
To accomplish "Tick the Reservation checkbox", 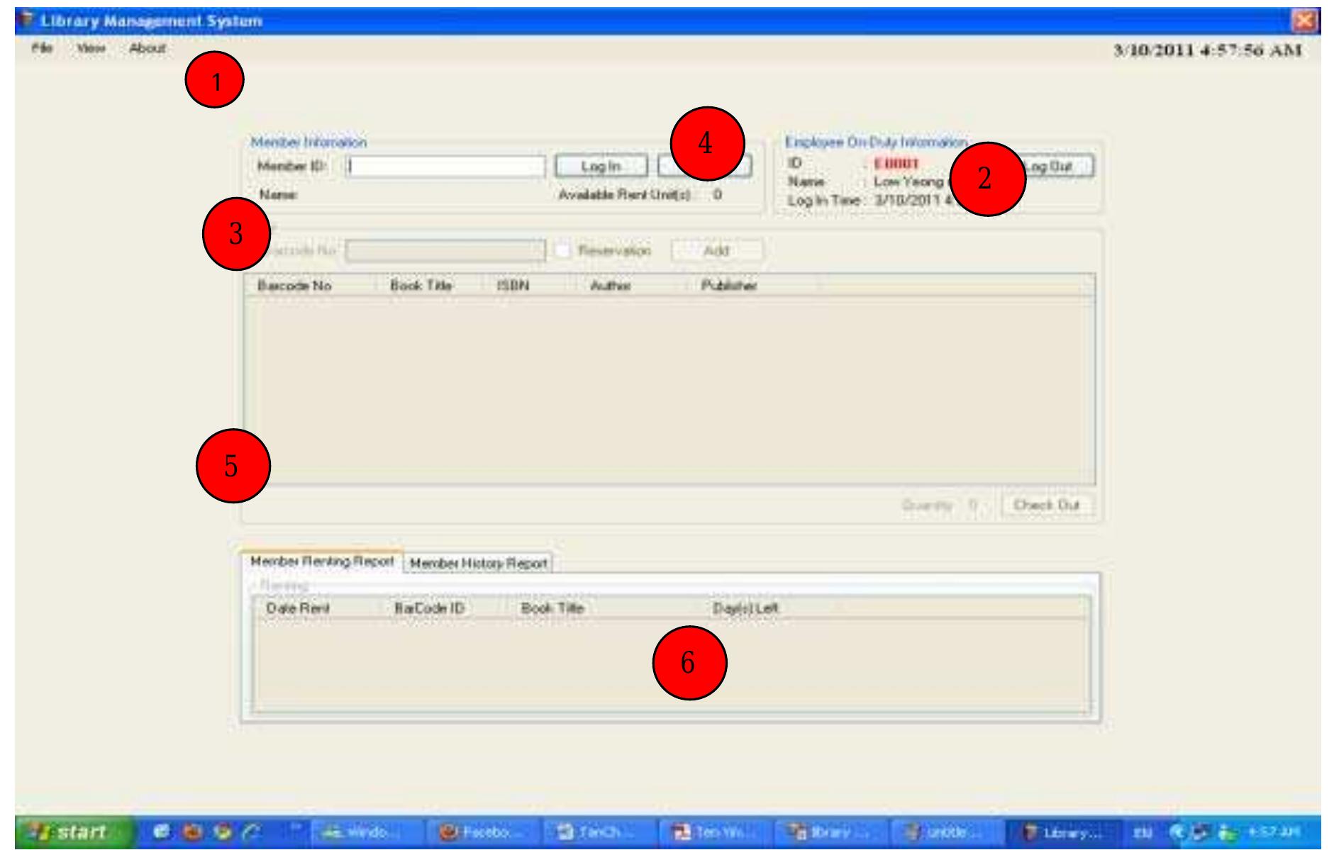I will (564, 250).
